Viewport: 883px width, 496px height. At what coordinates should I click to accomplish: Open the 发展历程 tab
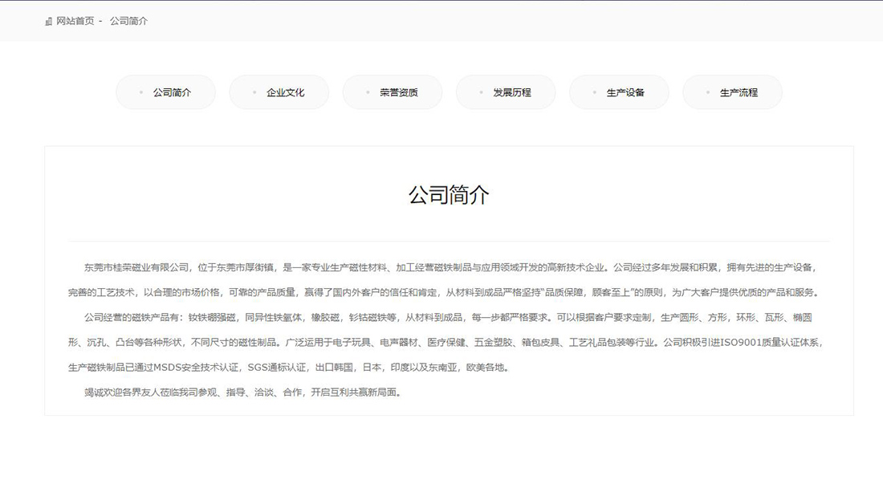[x=506, y=92]
